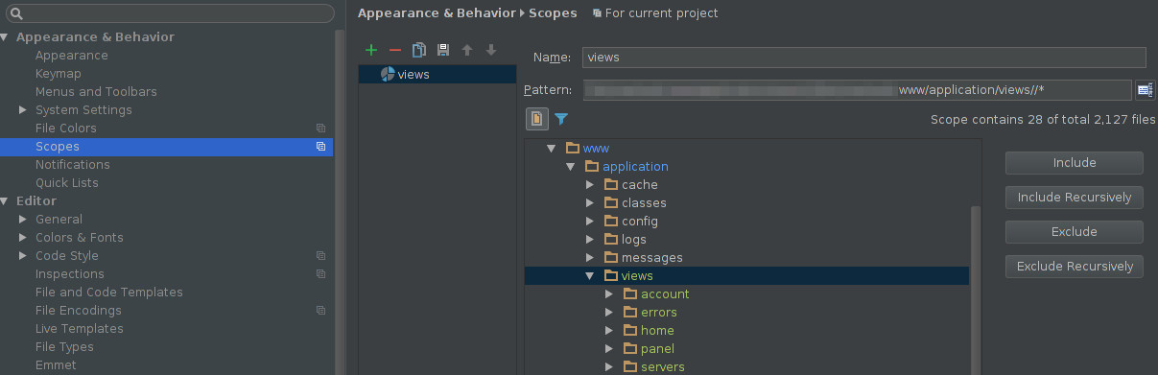
Task: Click the cache folder icon
Action: pos(611,184)
